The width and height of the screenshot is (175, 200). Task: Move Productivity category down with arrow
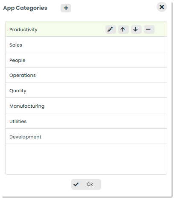[x=136, y=29]
